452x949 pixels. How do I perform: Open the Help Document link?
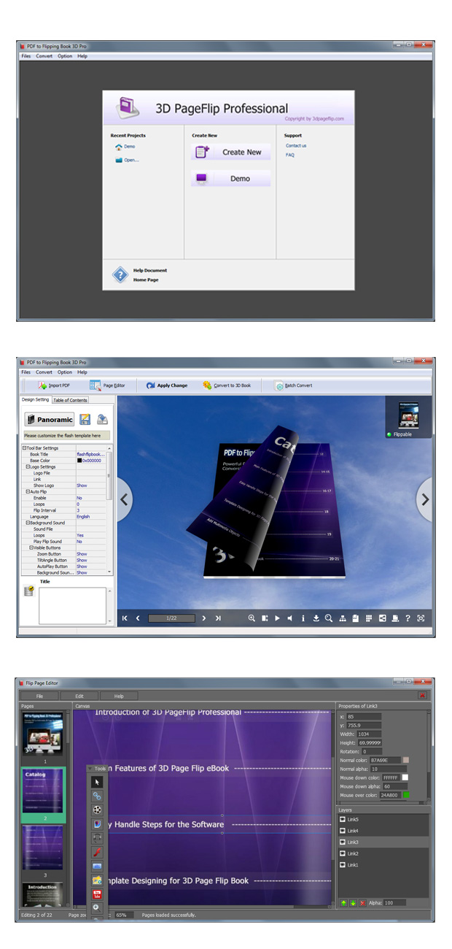point(150,270)
